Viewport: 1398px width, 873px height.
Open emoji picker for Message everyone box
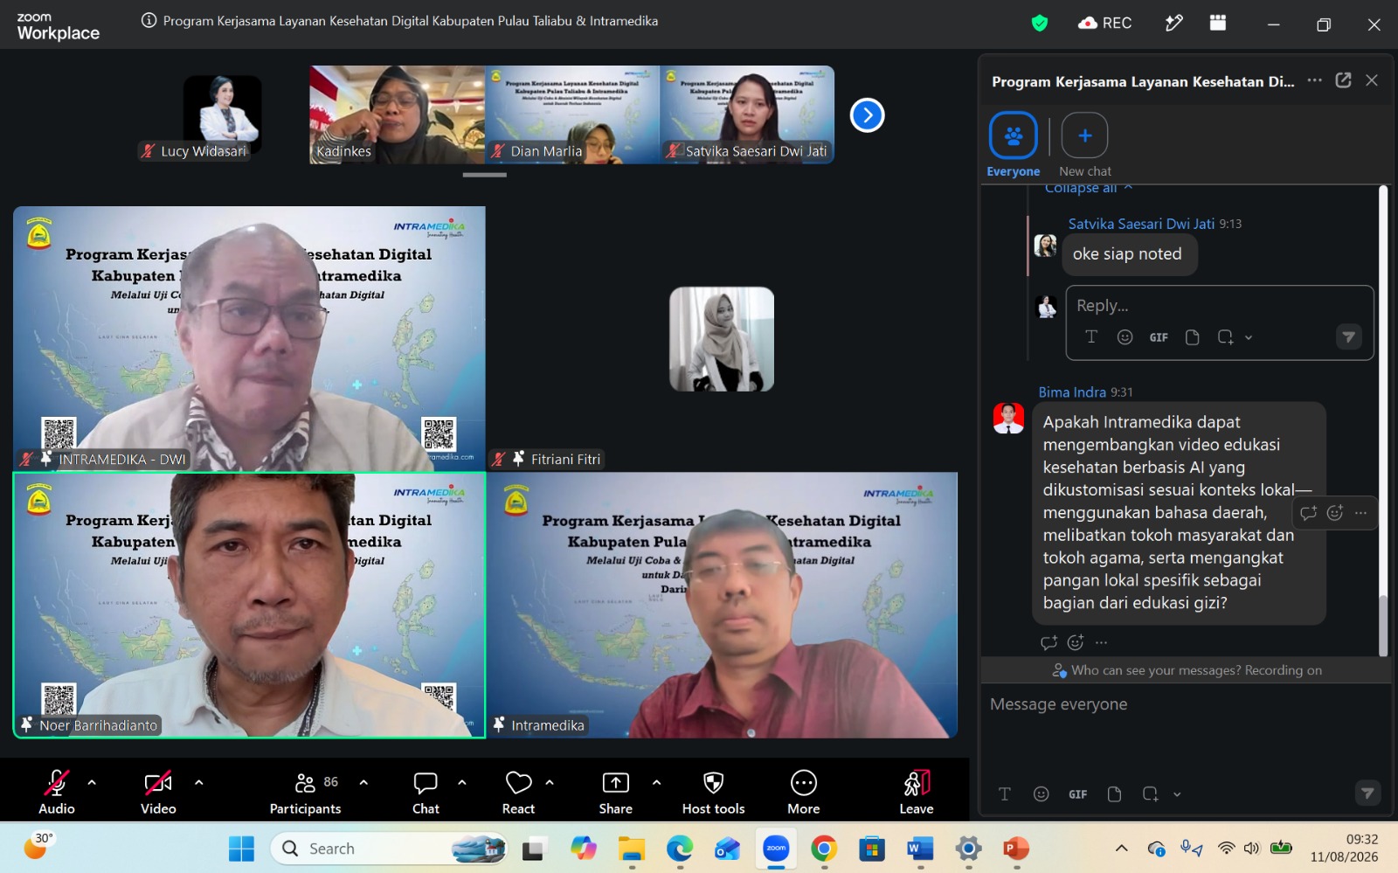pyautogui.click(x=1041, y=793)
